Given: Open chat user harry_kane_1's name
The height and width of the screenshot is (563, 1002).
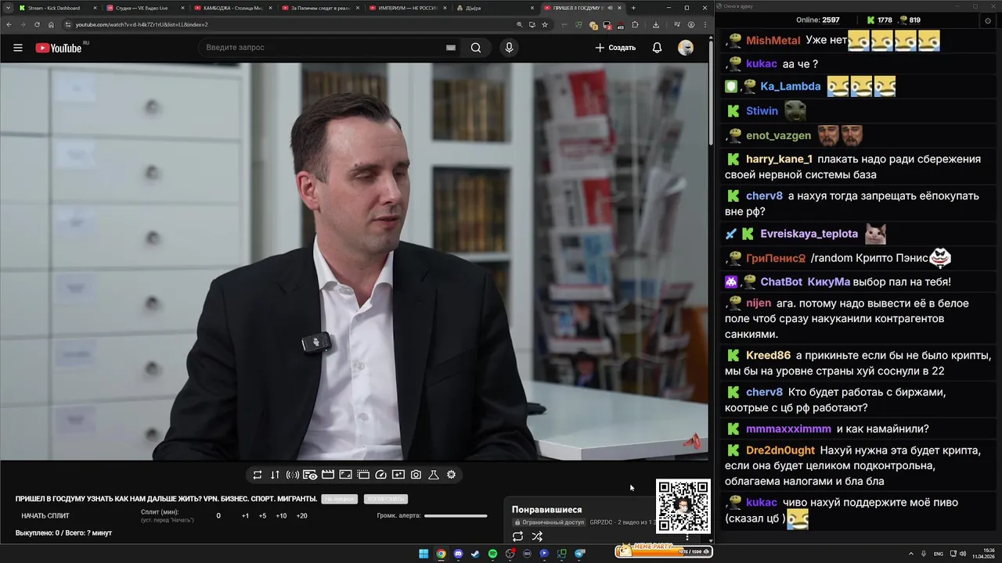Looking at the screenshot, I should 779,159.
